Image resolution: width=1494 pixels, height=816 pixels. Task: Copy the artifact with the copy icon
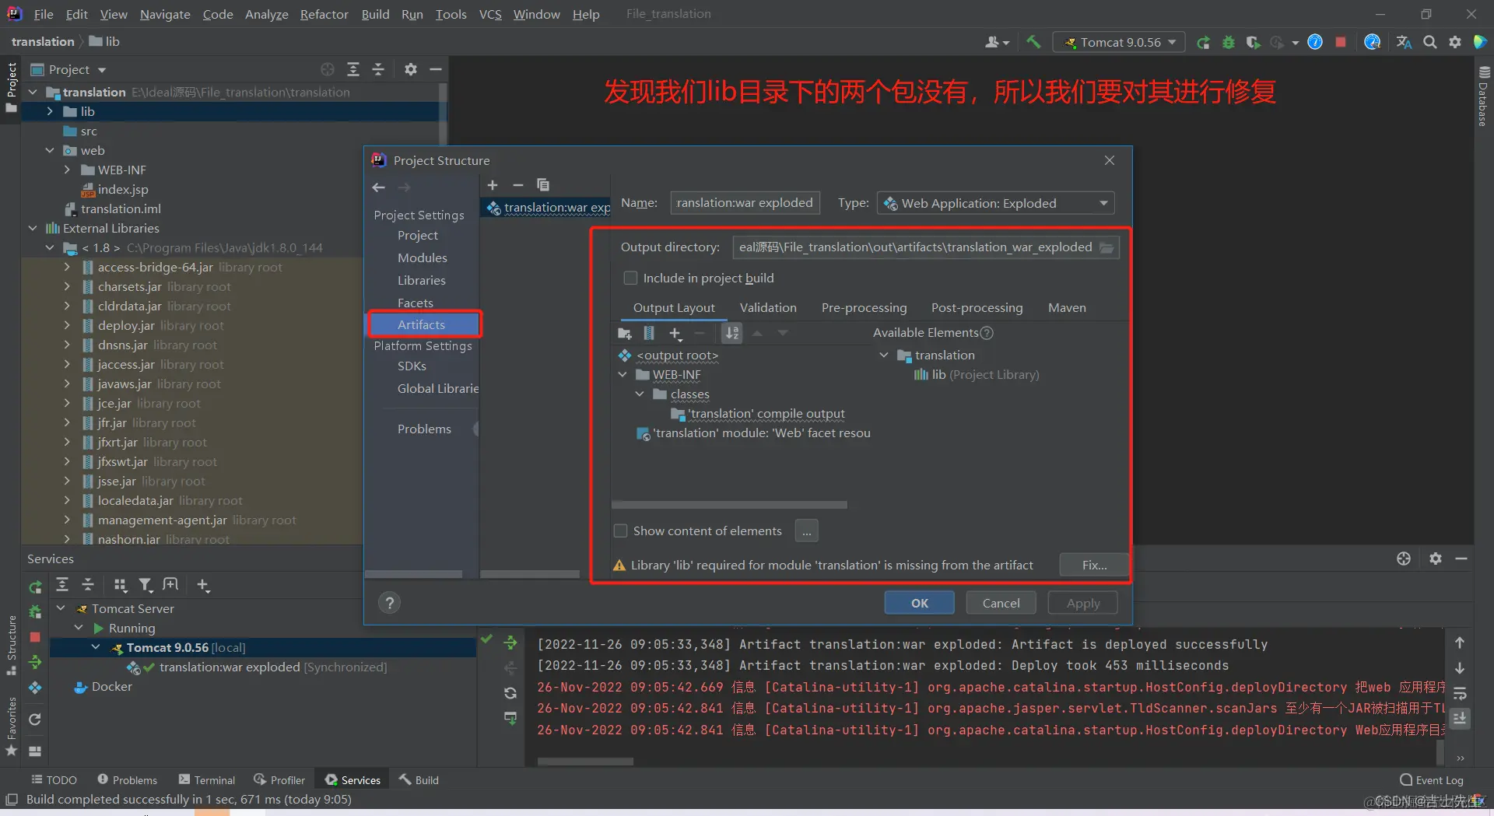pyautogui.click(x=543, y=185)
